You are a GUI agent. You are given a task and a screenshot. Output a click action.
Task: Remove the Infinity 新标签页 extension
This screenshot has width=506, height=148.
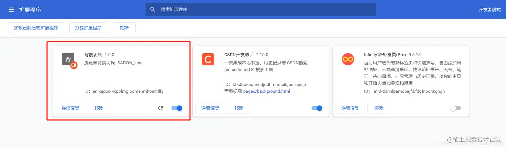pos(379,108)
